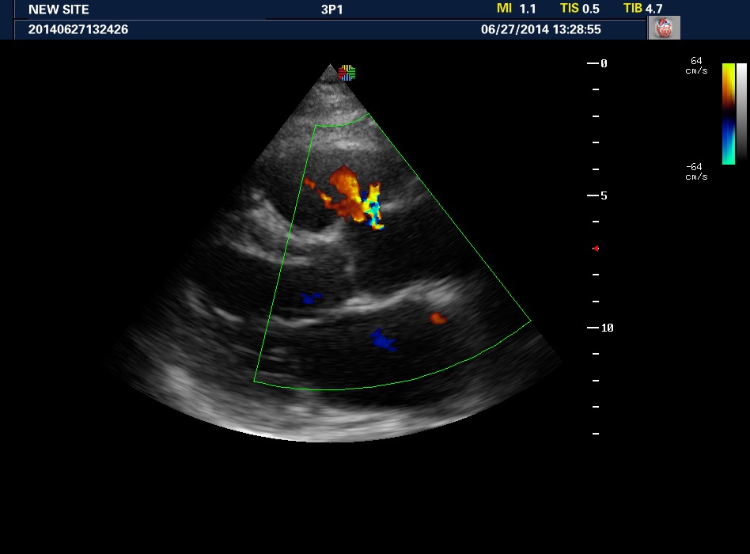The height and width of the screenshot is (554, 750).
Task: Click the small red flow spot
Action: [x=437, y=318]
